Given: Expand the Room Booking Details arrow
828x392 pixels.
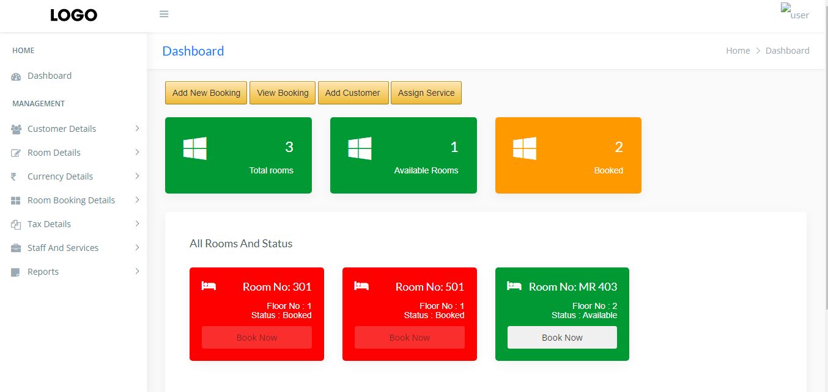Looking at the screenshot, I should (x=137, y=200).
